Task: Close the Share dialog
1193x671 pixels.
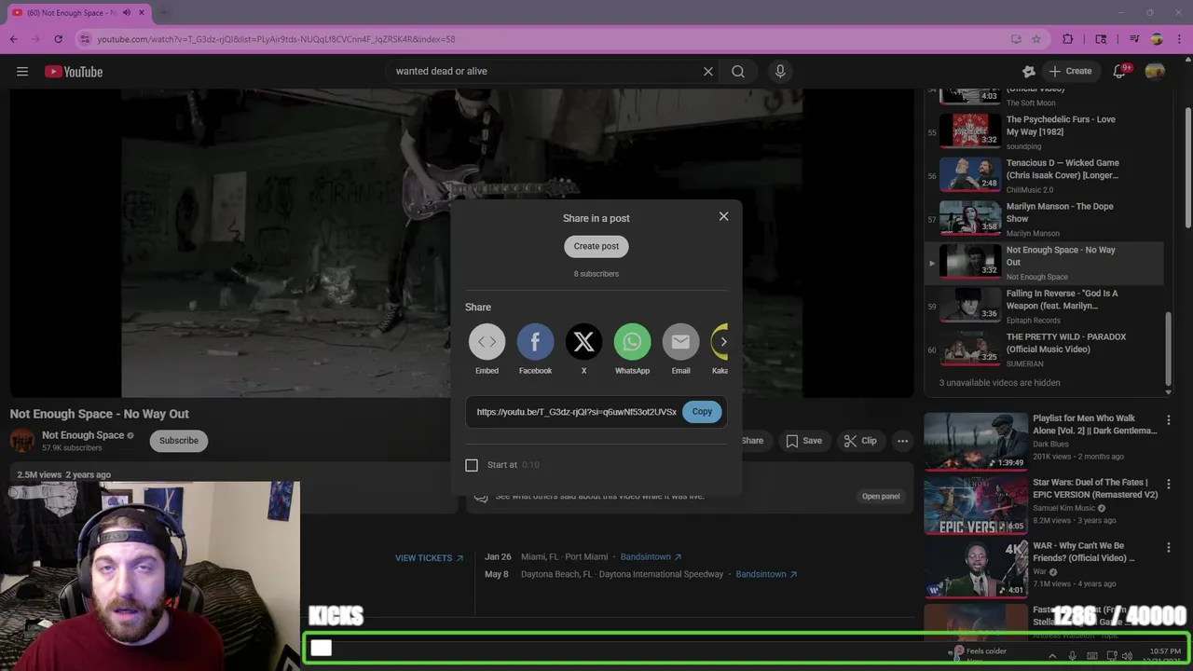Action: [x=723, y=216]
